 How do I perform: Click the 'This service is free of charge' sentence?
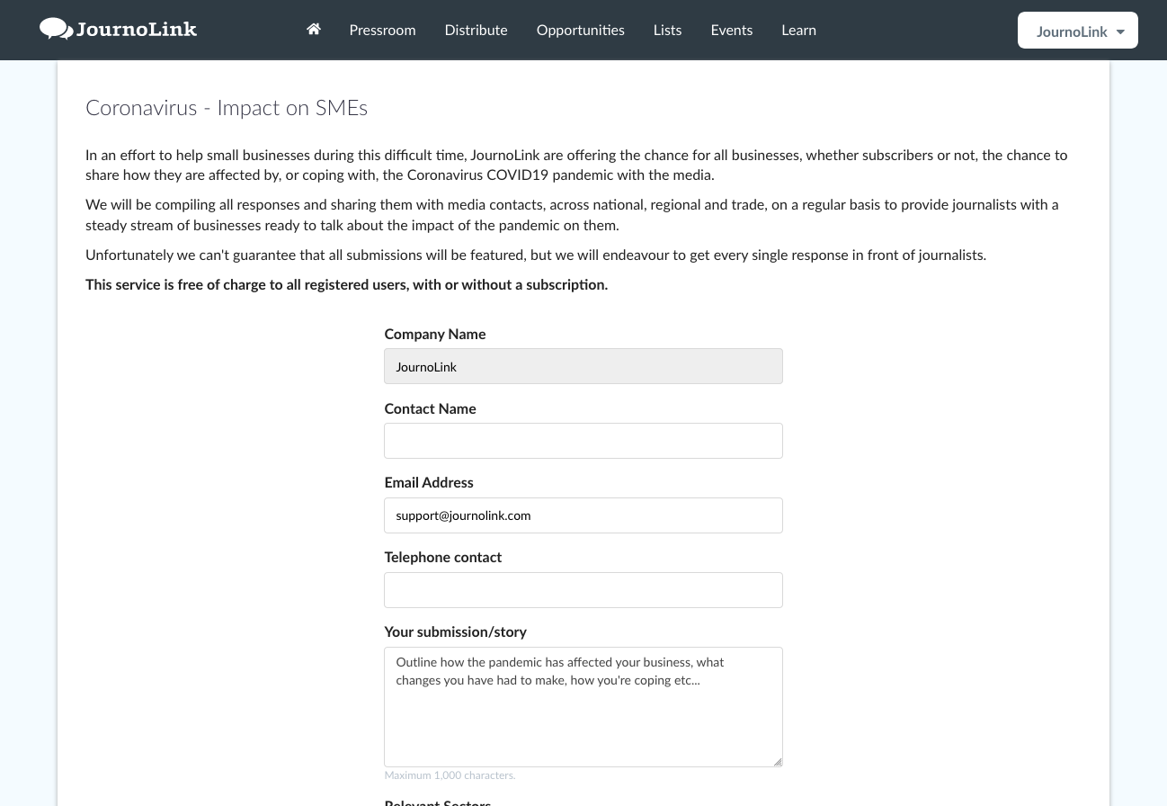(346, 284)
